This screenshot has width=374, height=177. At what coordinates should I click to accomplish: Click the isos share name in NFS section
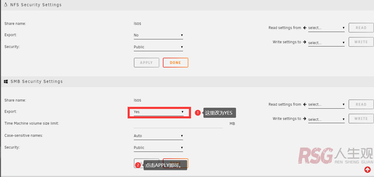(137, 23)
